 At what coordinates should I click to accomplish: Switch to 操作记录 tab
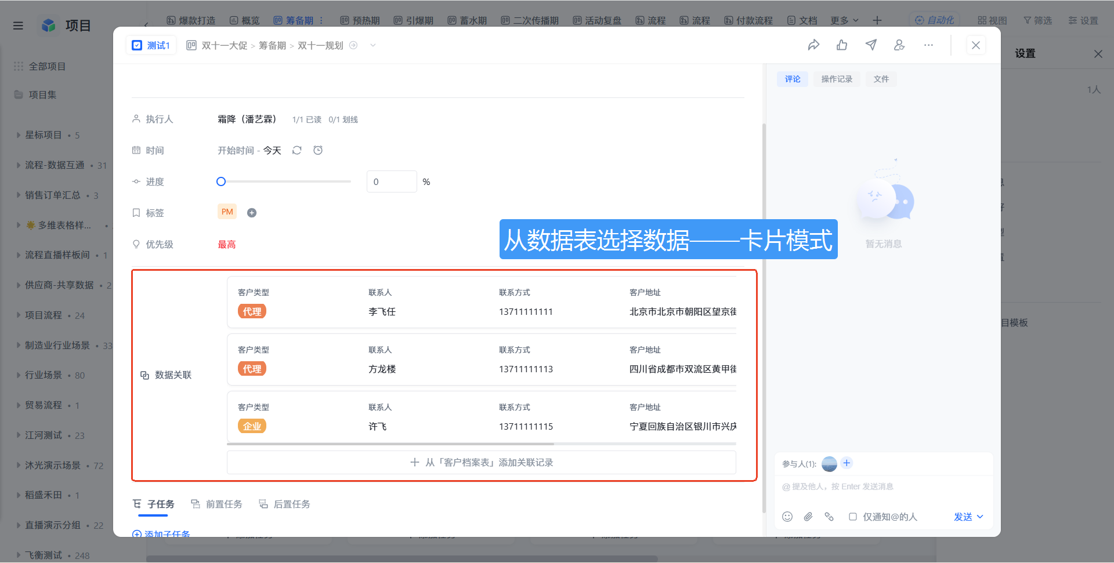(837, 79)
